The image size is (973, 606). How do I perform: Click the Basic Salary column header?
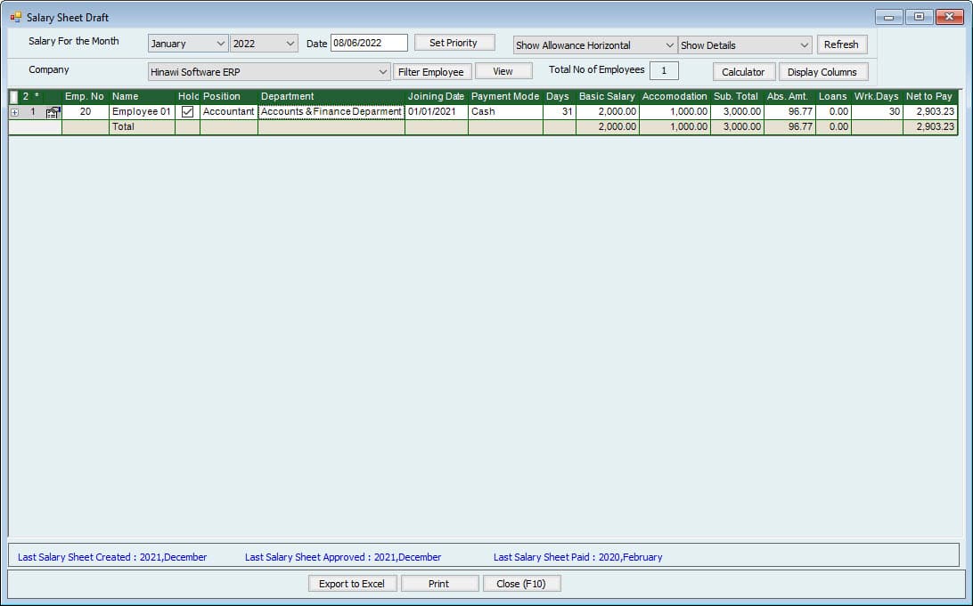607,97
